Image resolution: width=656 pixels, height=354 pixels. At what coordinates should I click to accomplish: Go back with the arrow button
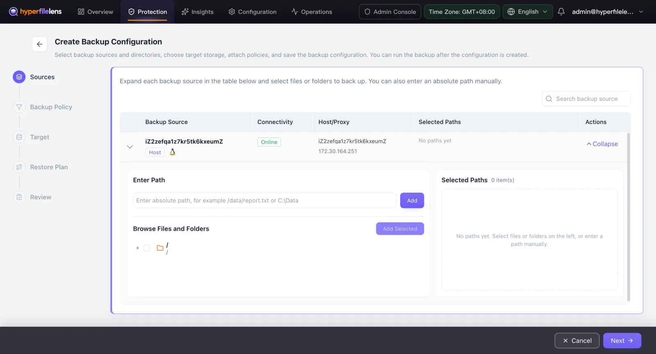tap(40, 44)
